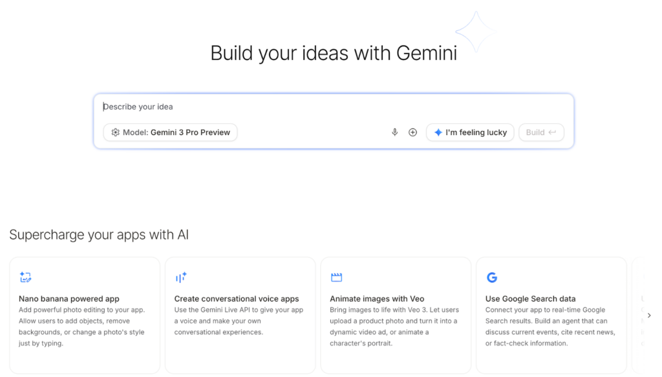The width and height of the screenshot is (662, 377).
Task: Click the plus circle icon to add attachment
Action: tap(412, 132)
